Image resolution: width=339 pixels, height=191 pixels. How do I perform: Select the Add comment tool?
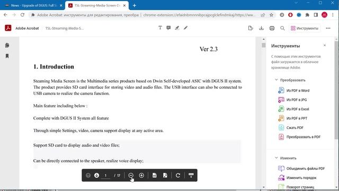coord(168,28)
